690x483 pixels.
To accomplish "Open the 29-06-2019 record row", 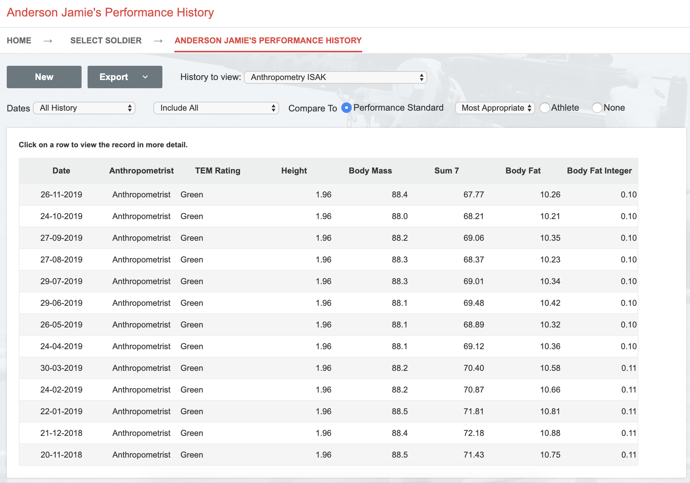I will click(329, 303).
